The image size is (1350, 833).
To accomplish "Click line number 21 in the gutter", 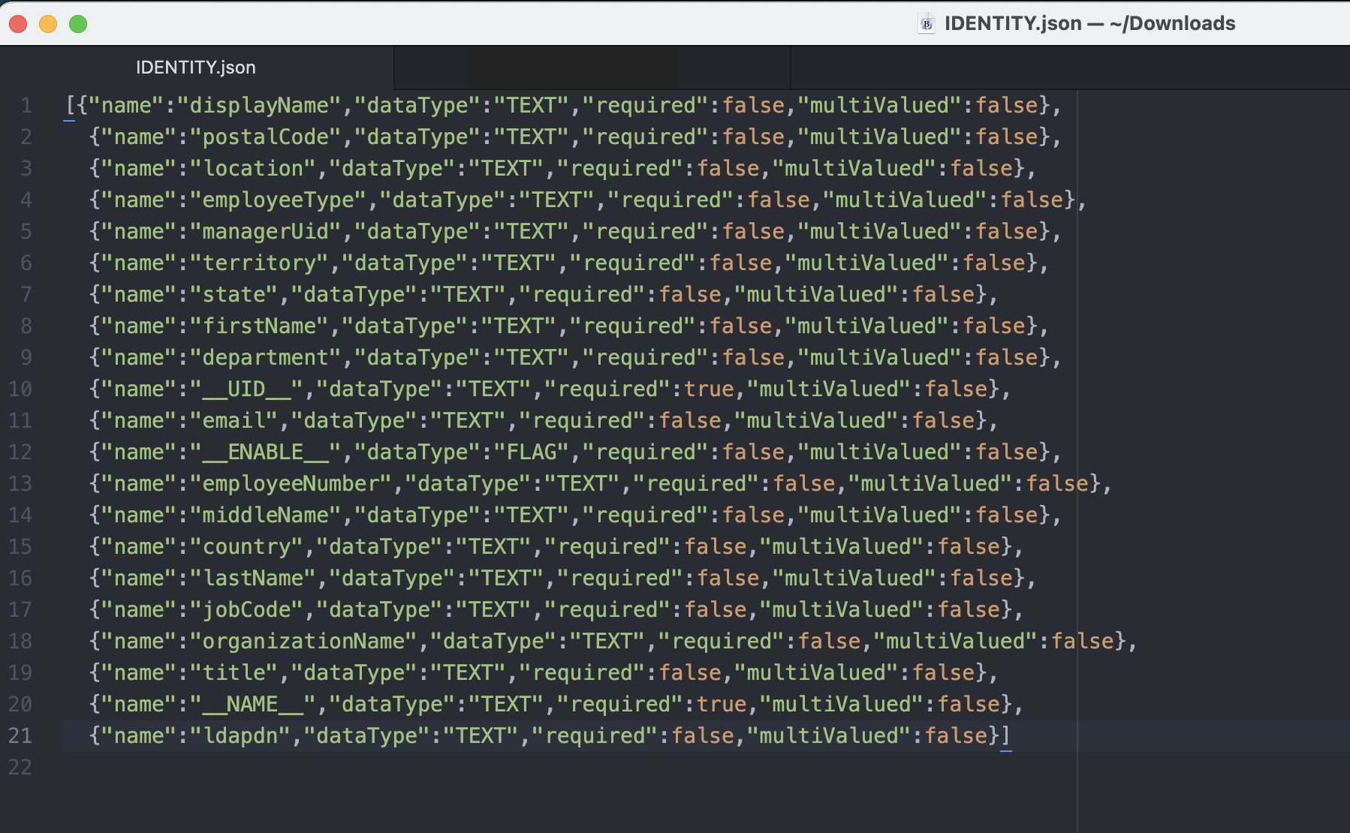I will (20, 736).
